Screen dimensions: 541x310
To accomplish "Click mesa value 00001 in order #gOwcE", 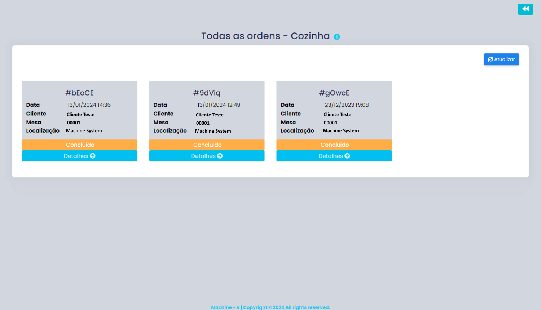I will pos(330,123).
